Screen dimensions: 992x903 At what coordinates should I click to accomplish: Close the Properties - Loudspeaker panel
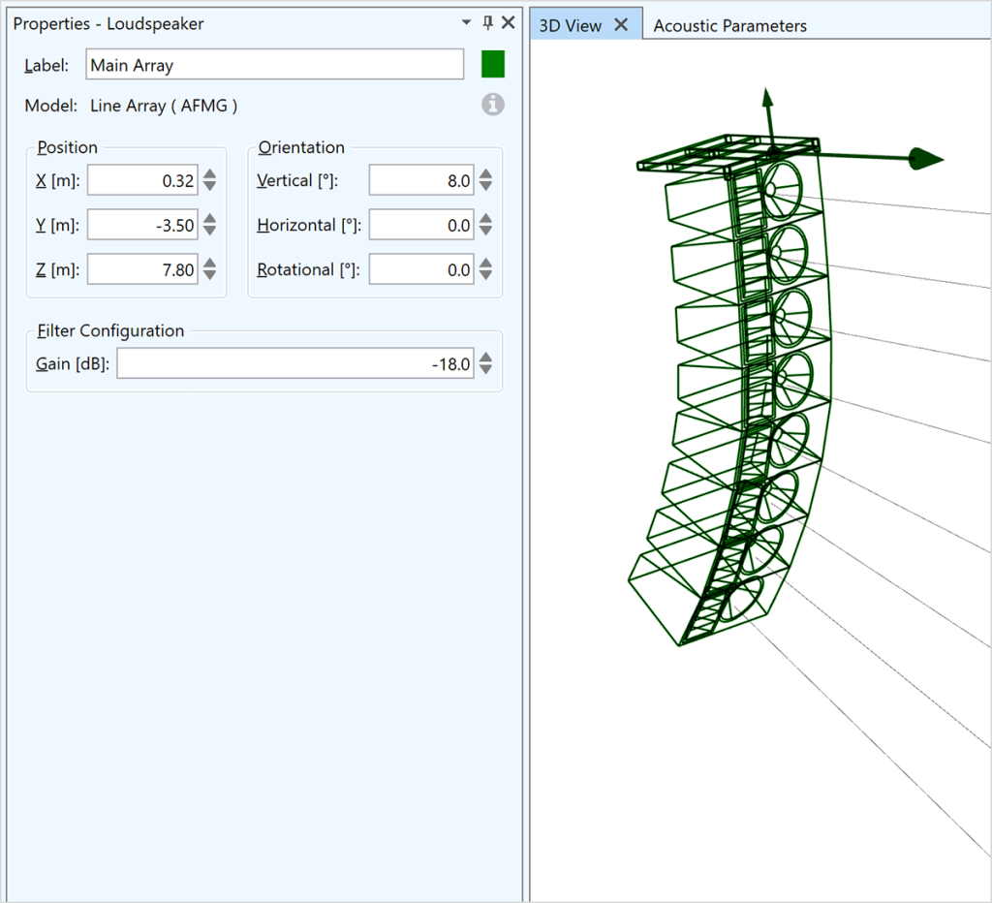tap(508, 22)
